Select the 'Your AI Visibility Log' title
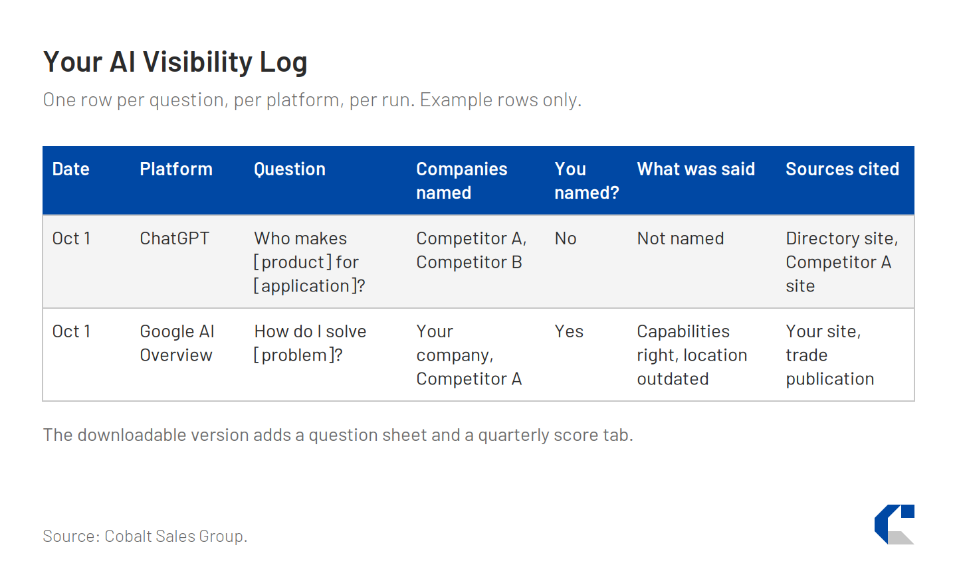957x579 pixels. tap(175, 62)
